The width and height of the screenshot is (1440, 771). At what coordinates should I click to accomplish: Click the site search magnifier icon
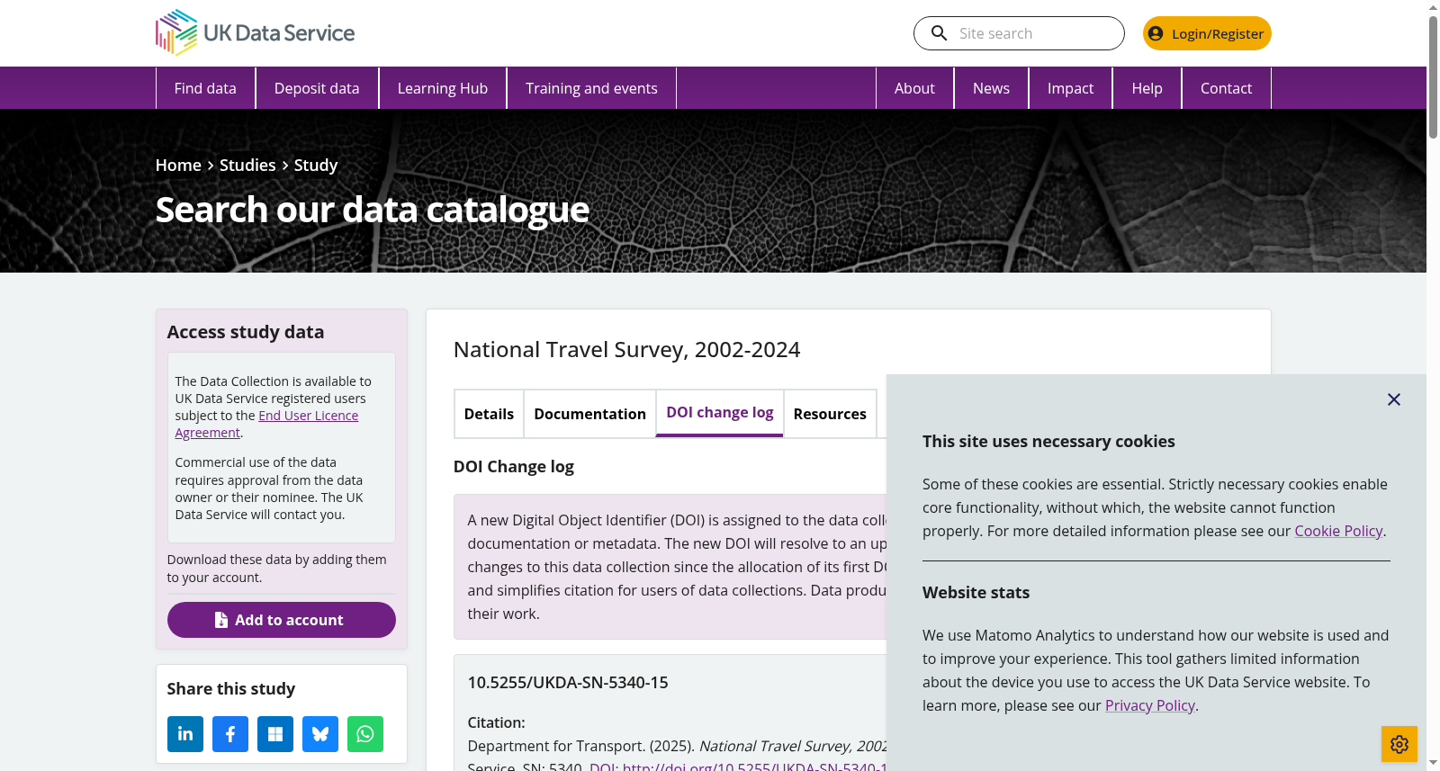tap(939, 33)
